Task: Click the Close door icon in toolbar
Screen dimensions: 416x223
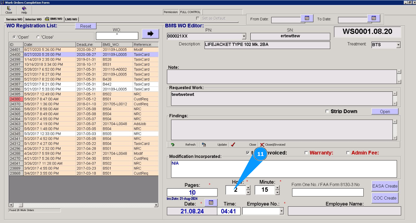Action: tap(9, 9)
